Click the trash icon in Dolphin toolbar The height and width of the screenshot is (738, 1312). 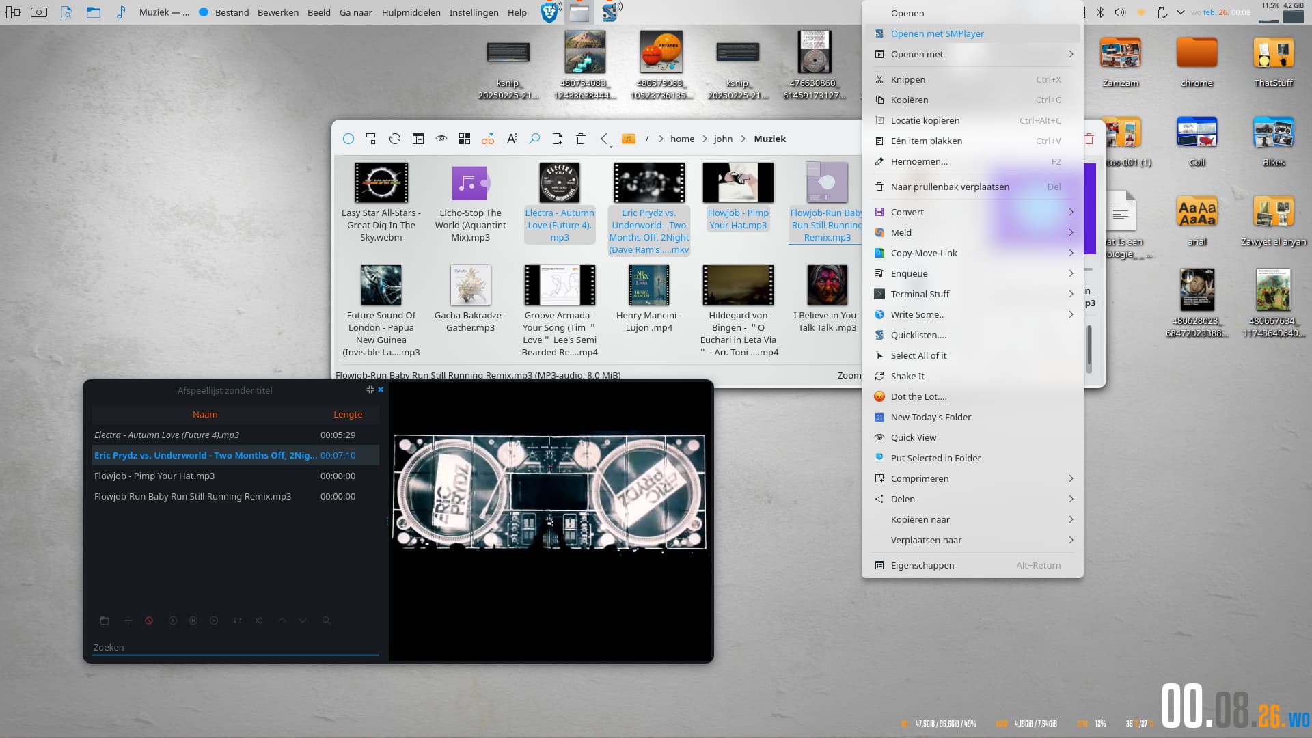[581, 139]
